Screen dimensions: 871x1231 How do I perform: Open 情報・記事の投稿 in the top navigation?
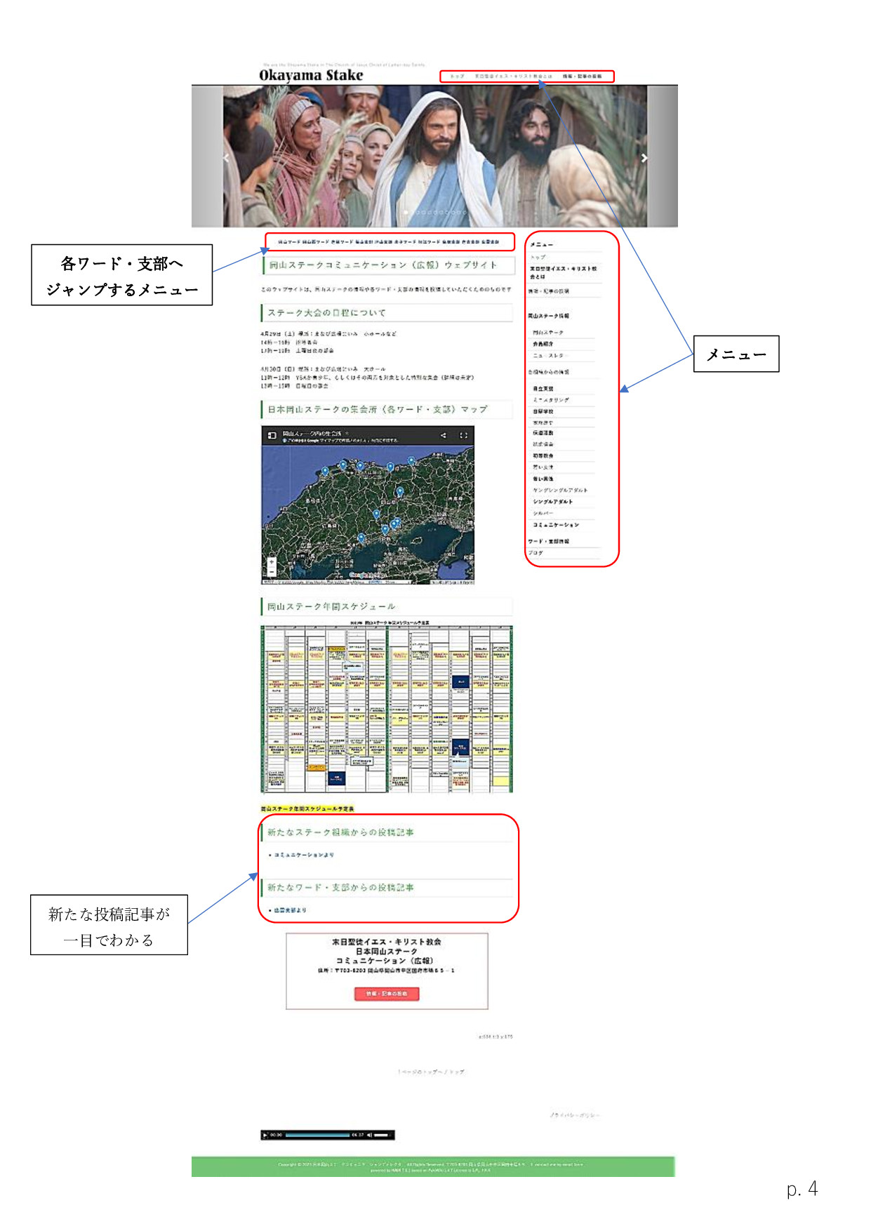coord(582,76)
